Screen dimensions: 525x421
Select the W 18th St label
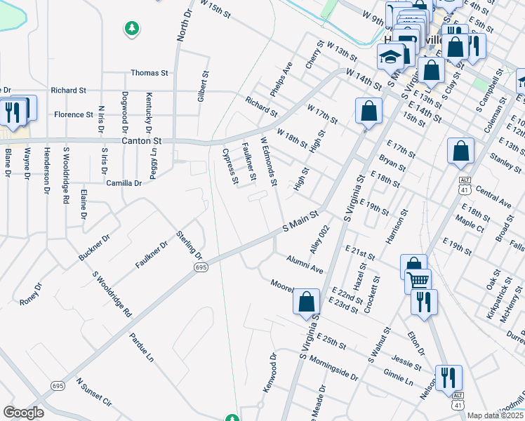pos(292,138)
